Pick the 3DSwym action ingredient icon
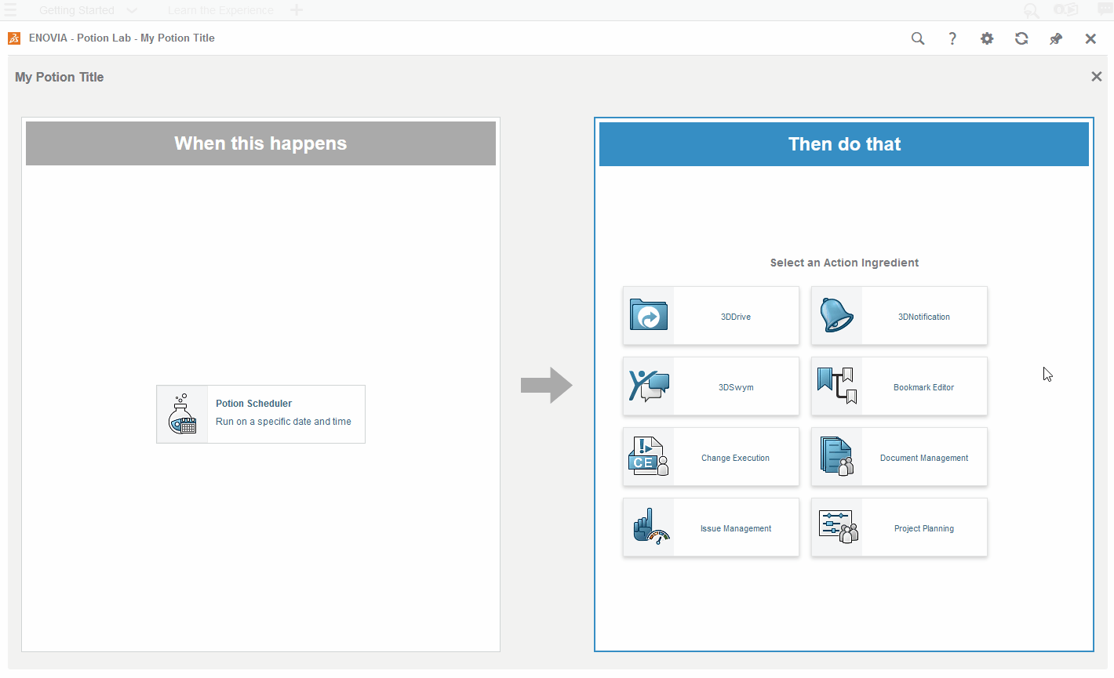 pos(649,386)
